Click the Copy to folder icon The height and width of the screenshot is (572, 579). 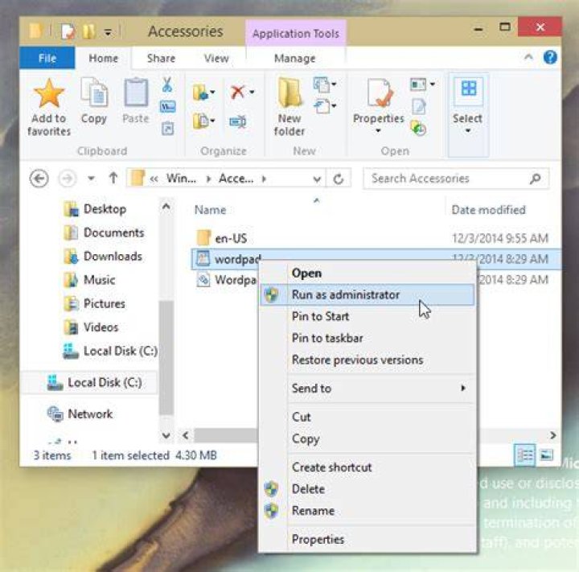point(200,121)
